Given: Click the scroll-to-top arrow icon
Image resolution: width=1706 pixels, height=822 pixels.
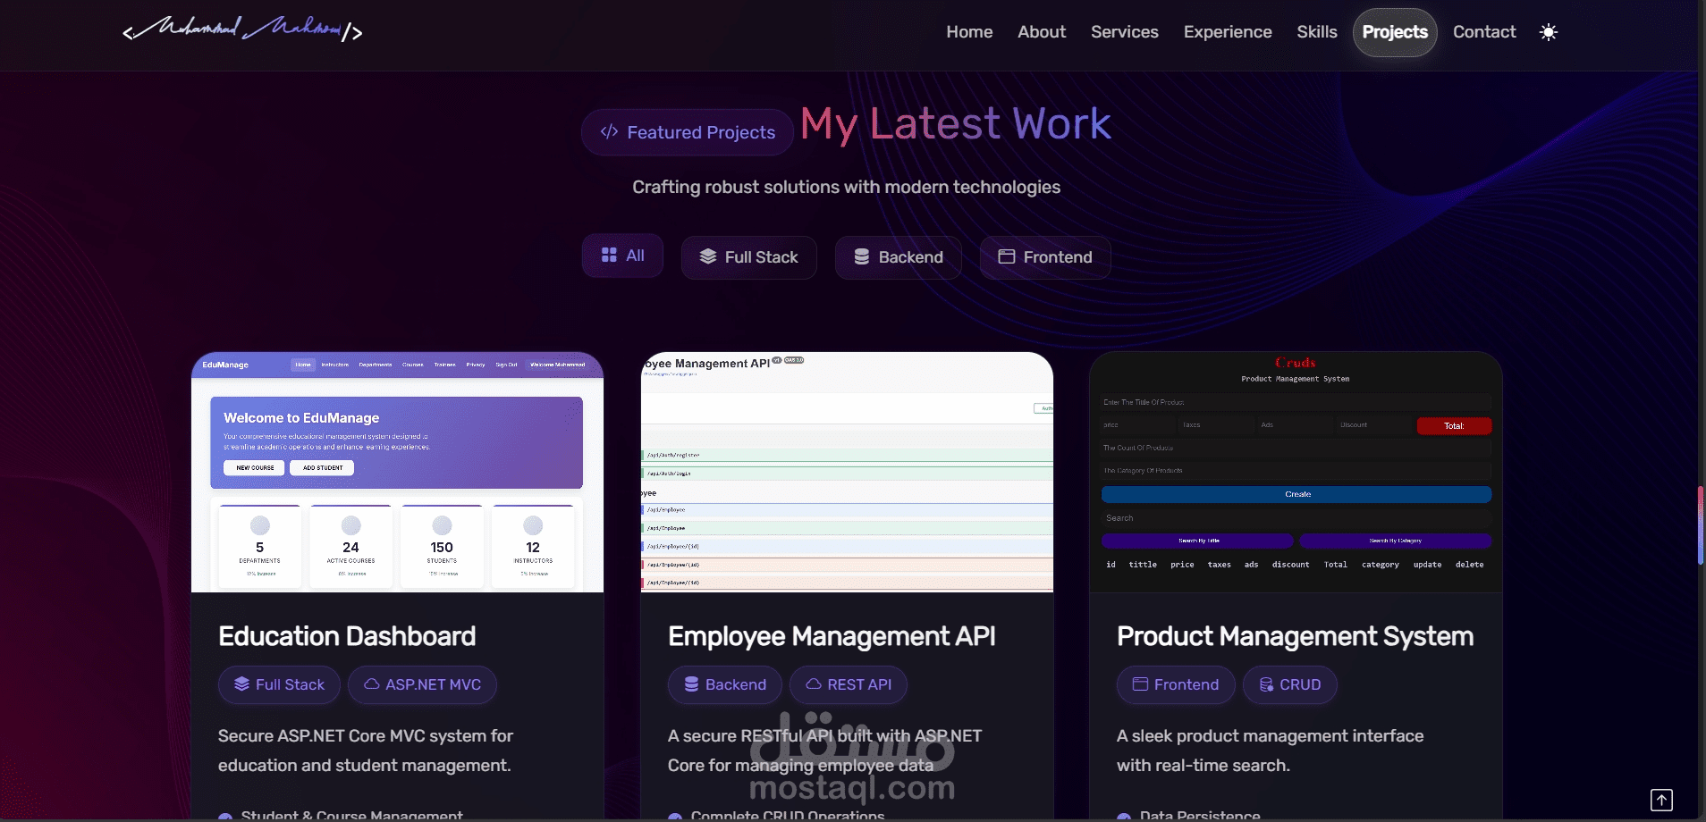Looking at the screenshot, I should pyautogui.click(x=1661, y=800).
